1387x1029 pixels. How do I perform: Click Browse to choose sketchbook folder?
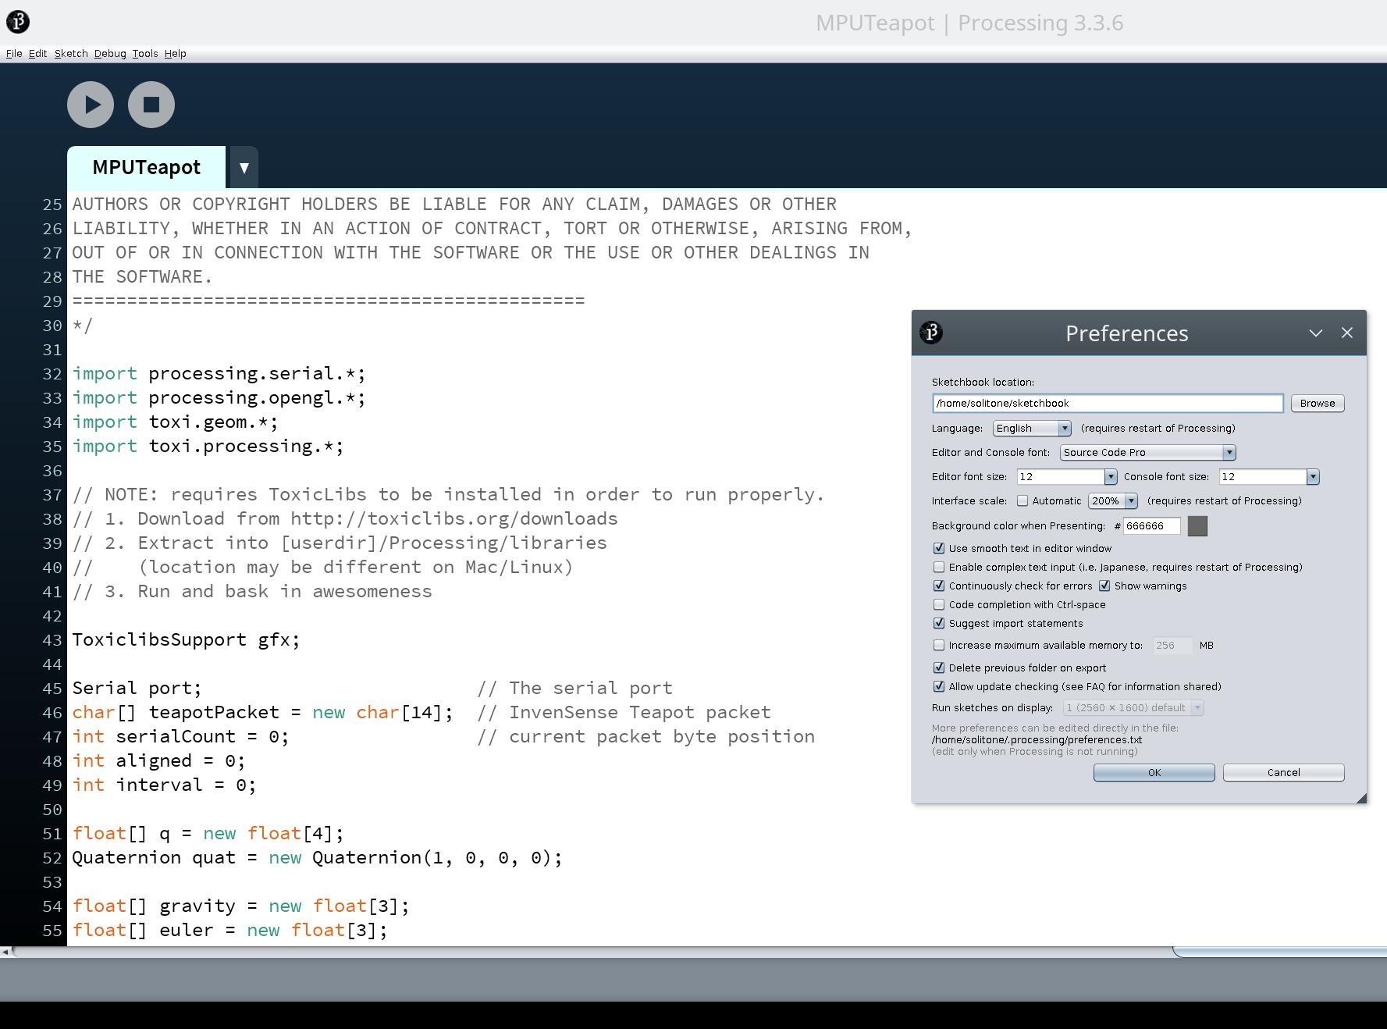click(1318, 403)
